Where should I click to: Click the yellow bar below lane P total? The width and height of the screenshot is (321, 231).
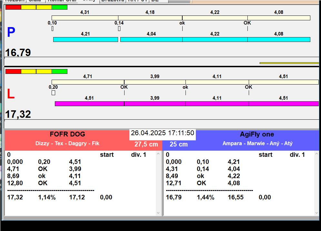pos(289,63)
